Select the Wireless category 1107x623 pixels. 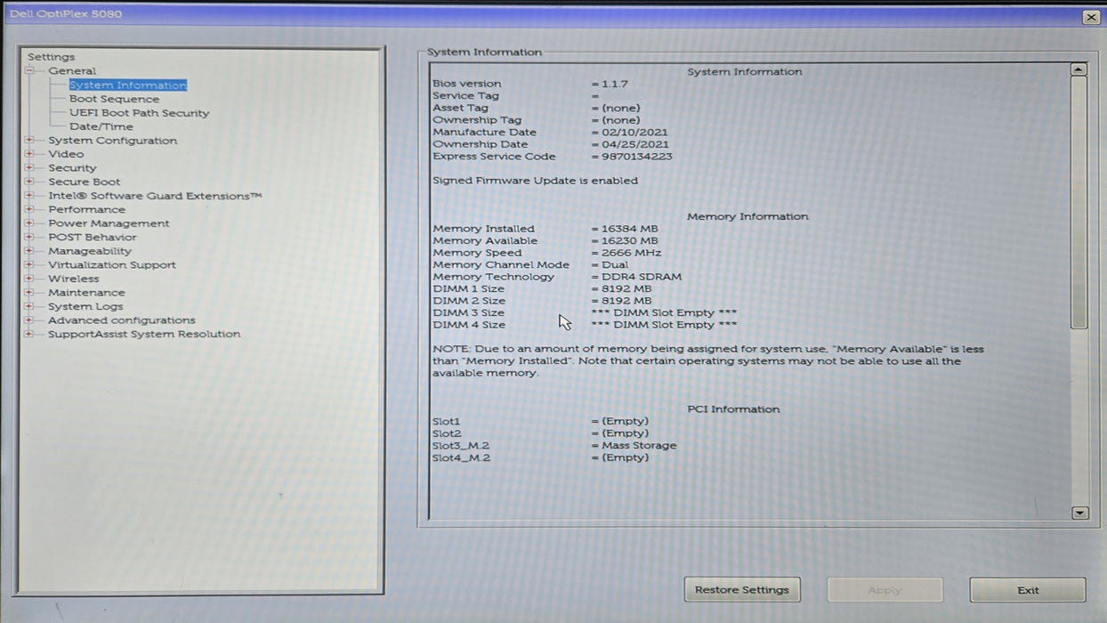[x=74, y=279]
